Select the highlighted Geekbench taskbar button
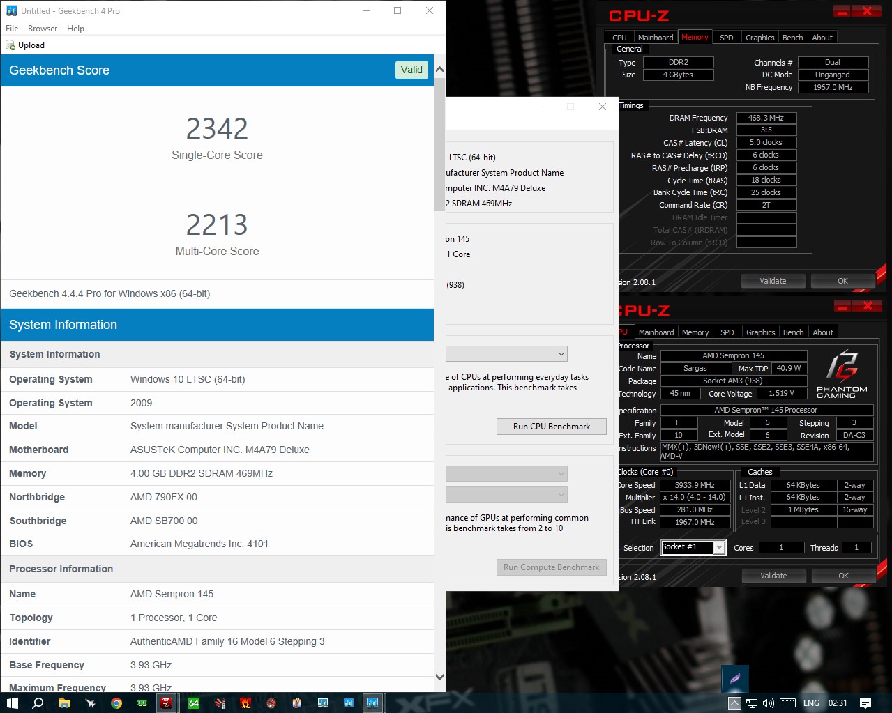Image resolution: width=892 pixels, height=713 pixels. 372,703
